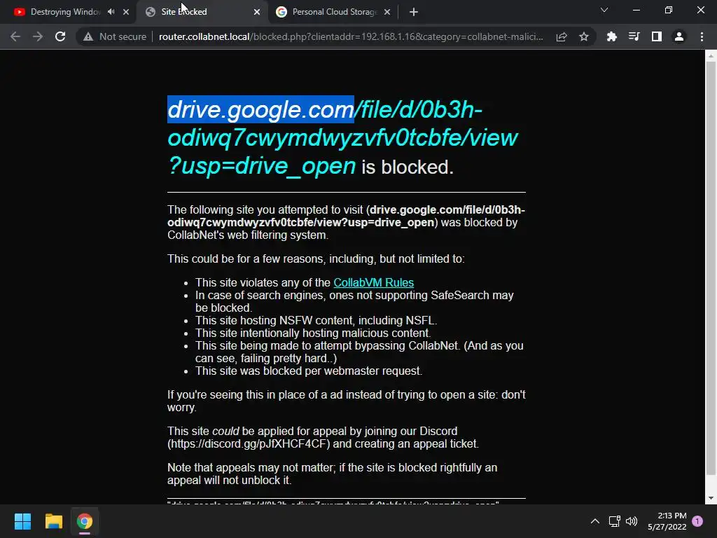The height and width of the screenshot is (538, 717).
Task: Toggle the Chrome side panel
Action: point(657,36)
